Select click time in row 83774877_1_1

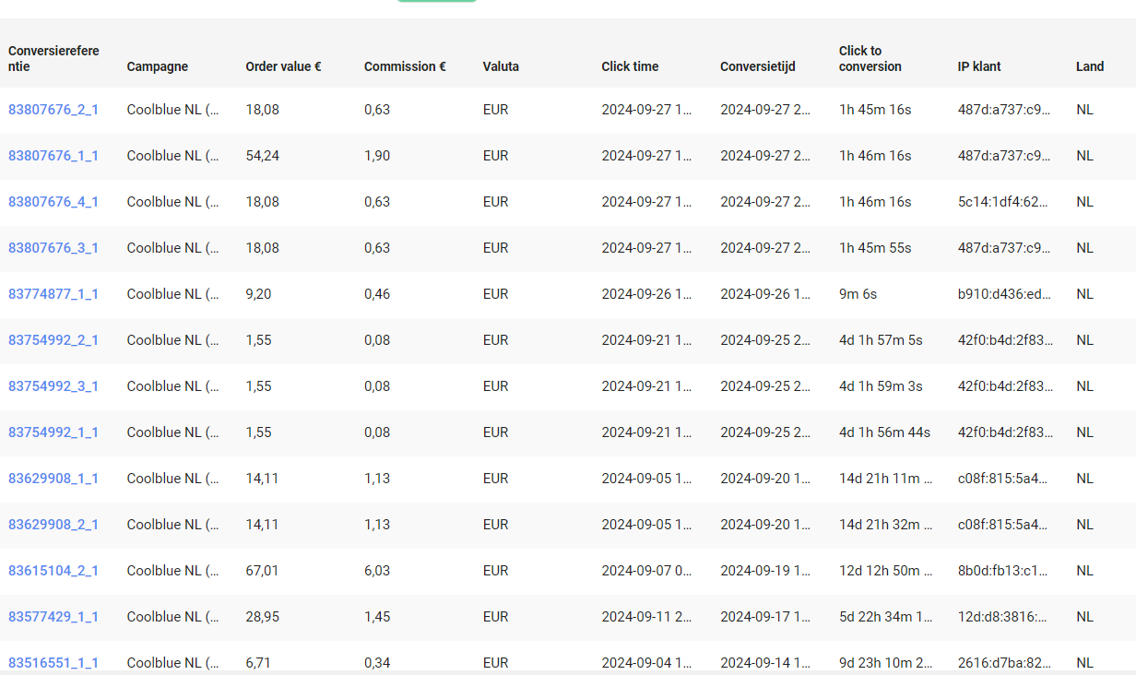[x=646, y=294]
